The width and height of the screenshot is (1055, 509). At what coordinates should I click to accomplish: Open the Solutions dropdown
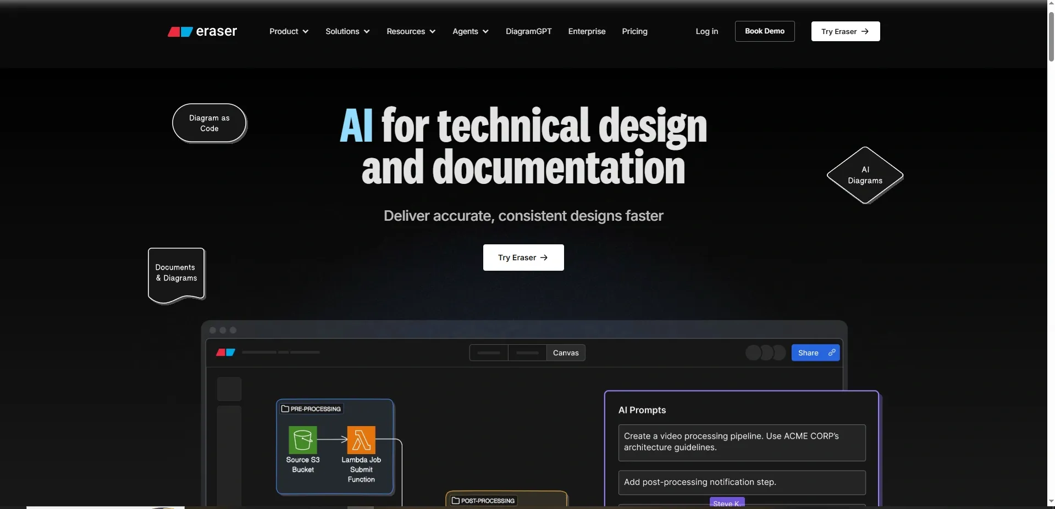347,31
